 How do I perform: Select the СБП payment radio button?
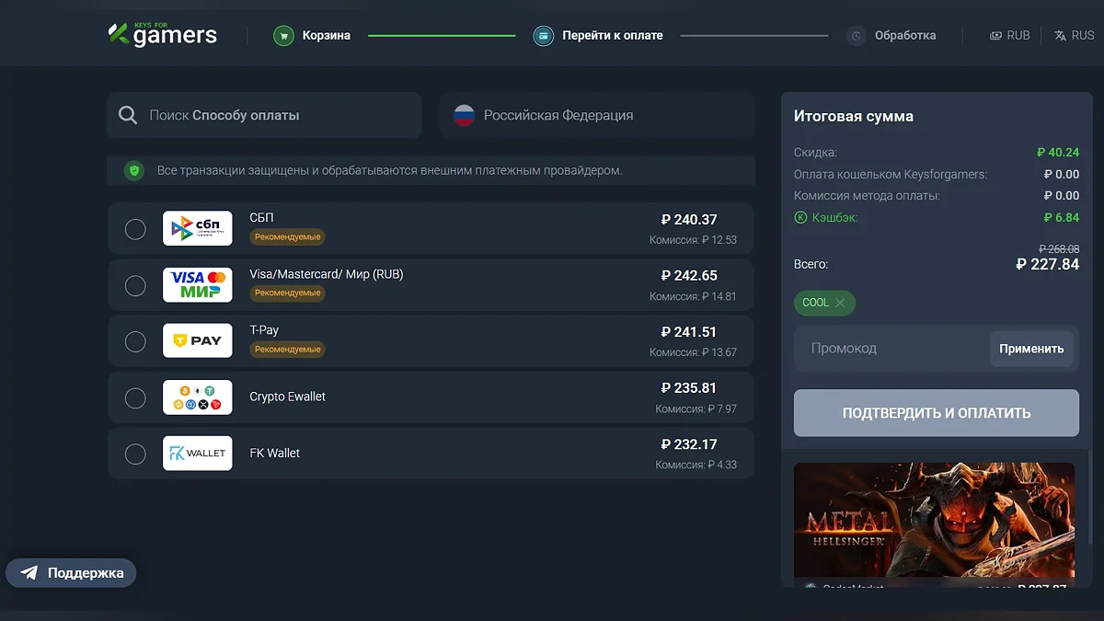(x=135, y=229)
